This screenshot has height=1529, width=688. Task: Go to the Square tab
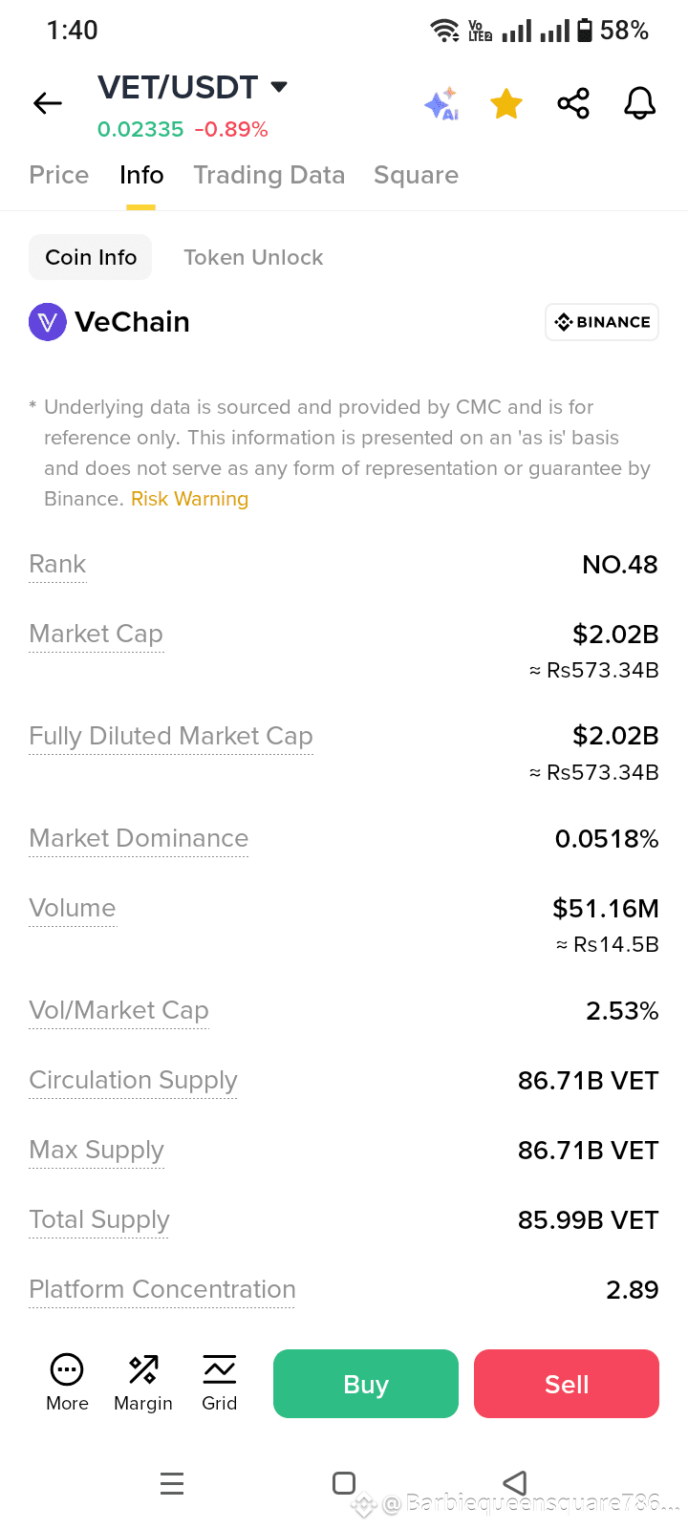(416, 175)
